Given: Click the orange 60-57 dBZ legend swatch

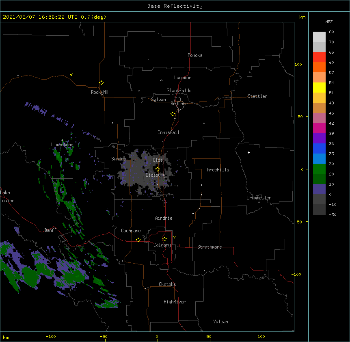Looking at the screenshot, I should 319,67.
